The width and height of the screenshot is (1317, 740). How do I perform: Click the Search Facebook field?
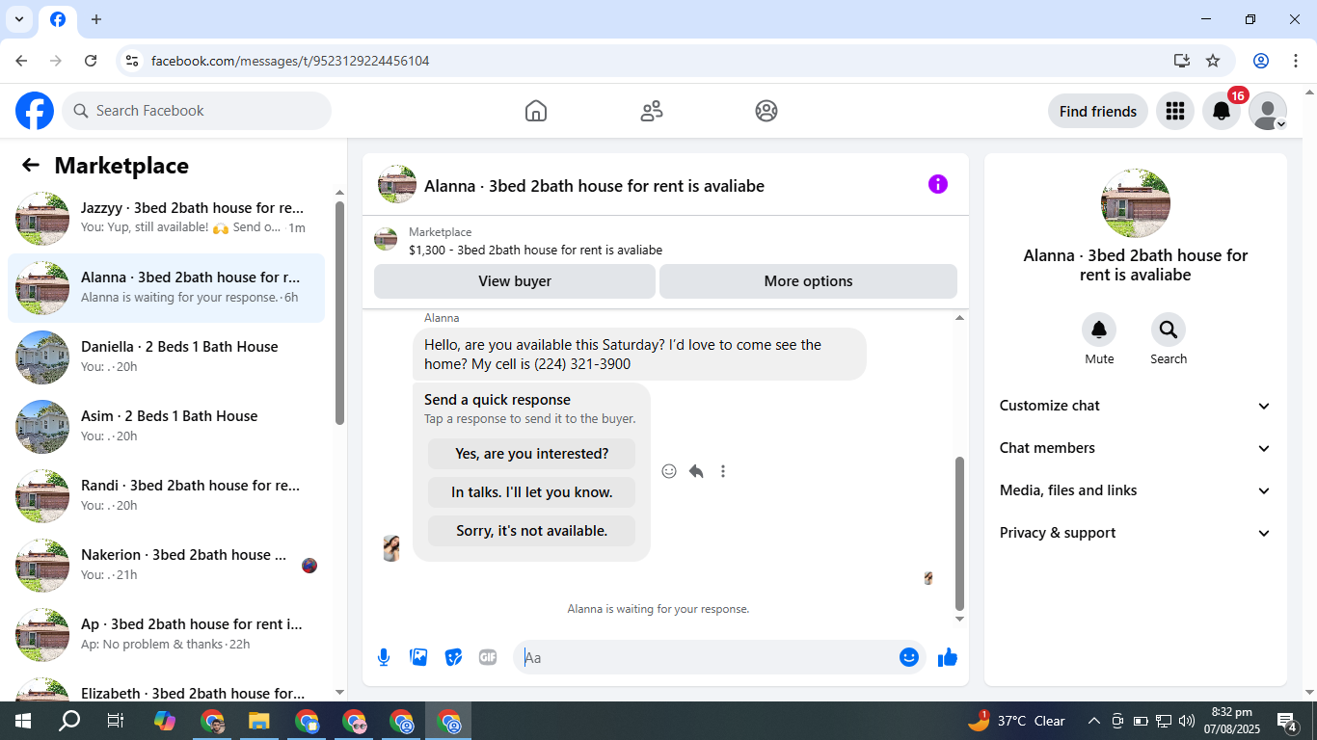click(197, 111)
